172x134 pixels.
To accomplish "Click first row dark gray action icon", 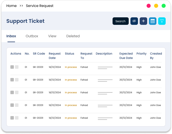I will [12, 67].
